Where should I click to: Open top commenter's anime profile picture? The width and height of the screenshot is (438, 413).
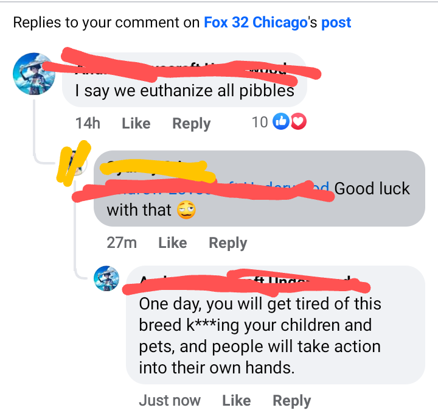click(34, 74)
